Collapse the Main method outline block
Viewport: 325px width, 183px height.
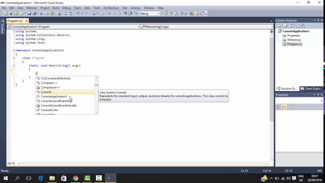[x=14, y=66]
